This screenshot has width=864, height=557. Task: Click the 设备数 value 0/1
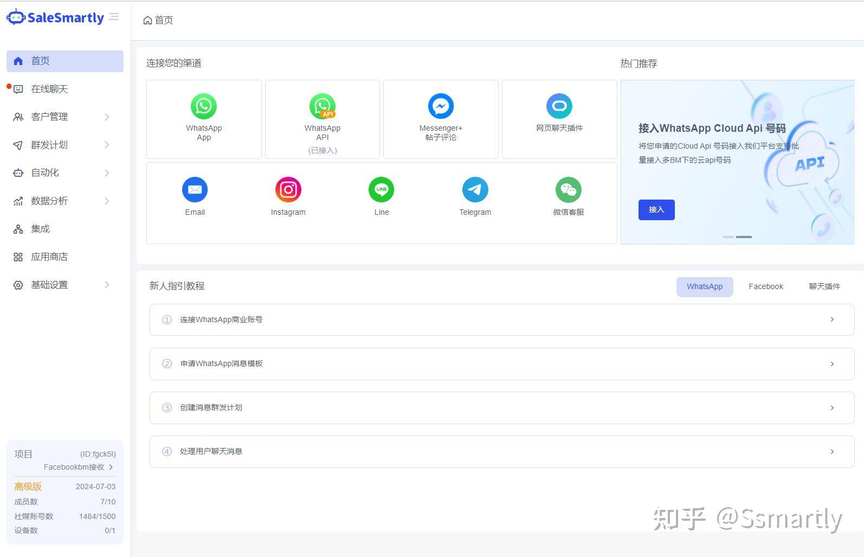(x=110, y=530)
